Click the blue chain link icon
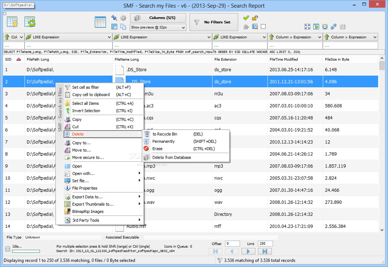388x267 pixels. (x=333, y=27)
